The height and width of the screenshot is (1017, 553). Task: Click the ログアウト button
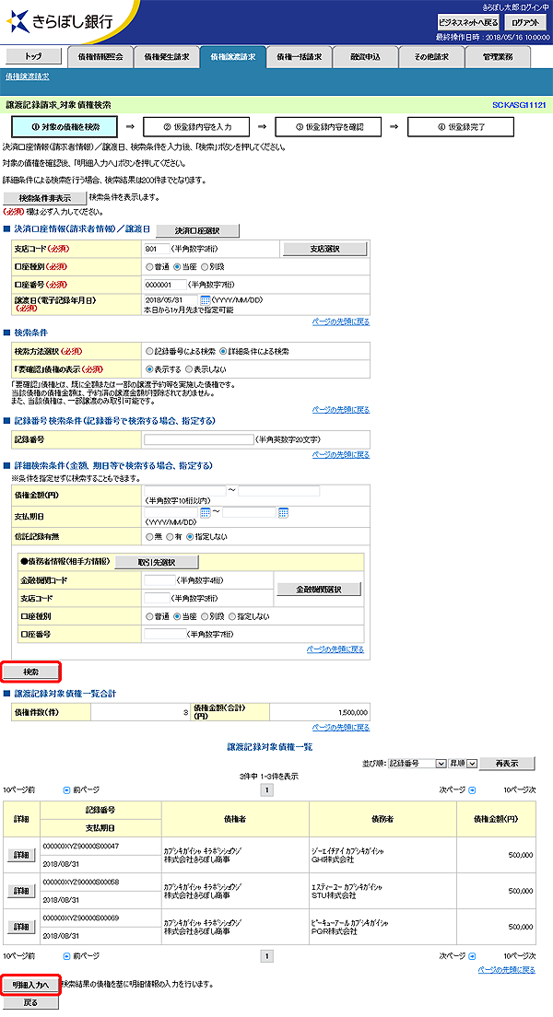click(525, 23)
